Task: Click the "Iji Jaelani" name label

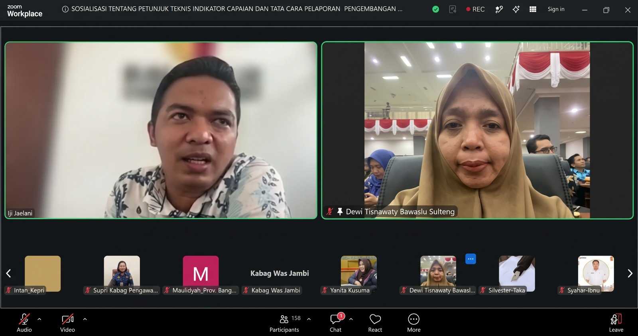Action: 20,213
